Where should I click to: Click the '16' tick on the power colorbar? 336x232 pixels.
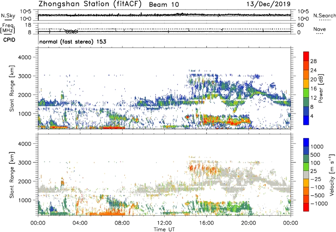coord(313,89)
